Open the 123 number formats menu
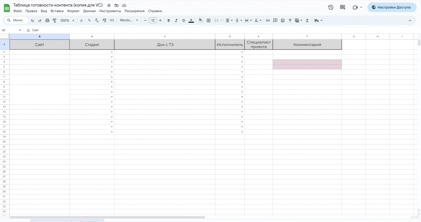Viewport: 421px width, 222px height. tap(112, 21)
